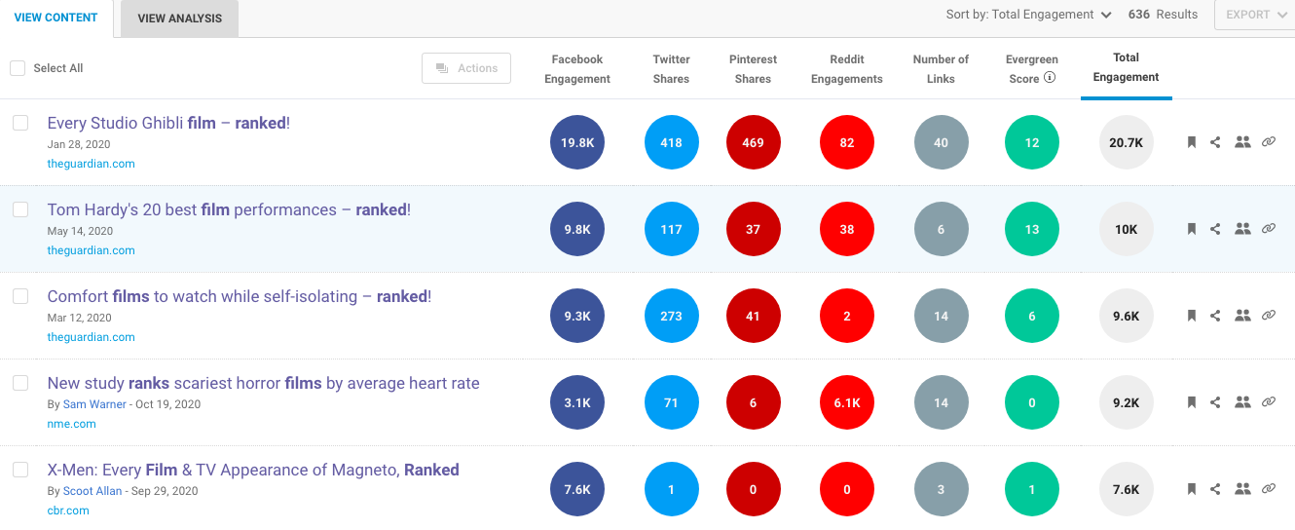Open the Sort by Total Engagement dropdown

(1028, 15)
